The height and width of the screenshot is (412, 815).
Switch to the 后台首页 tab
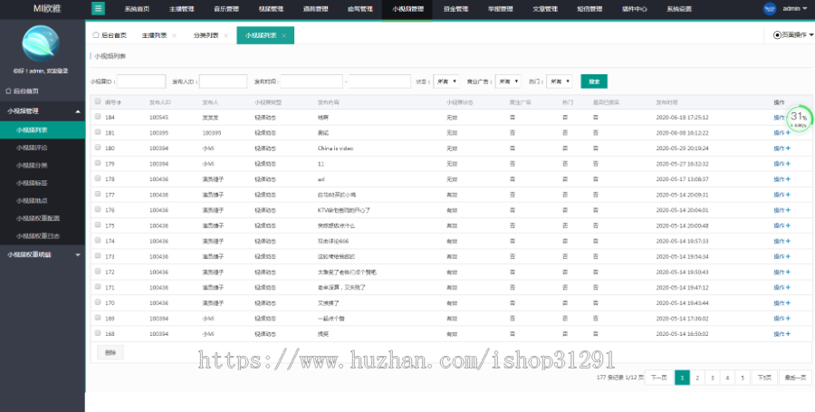tap(110, 35)
